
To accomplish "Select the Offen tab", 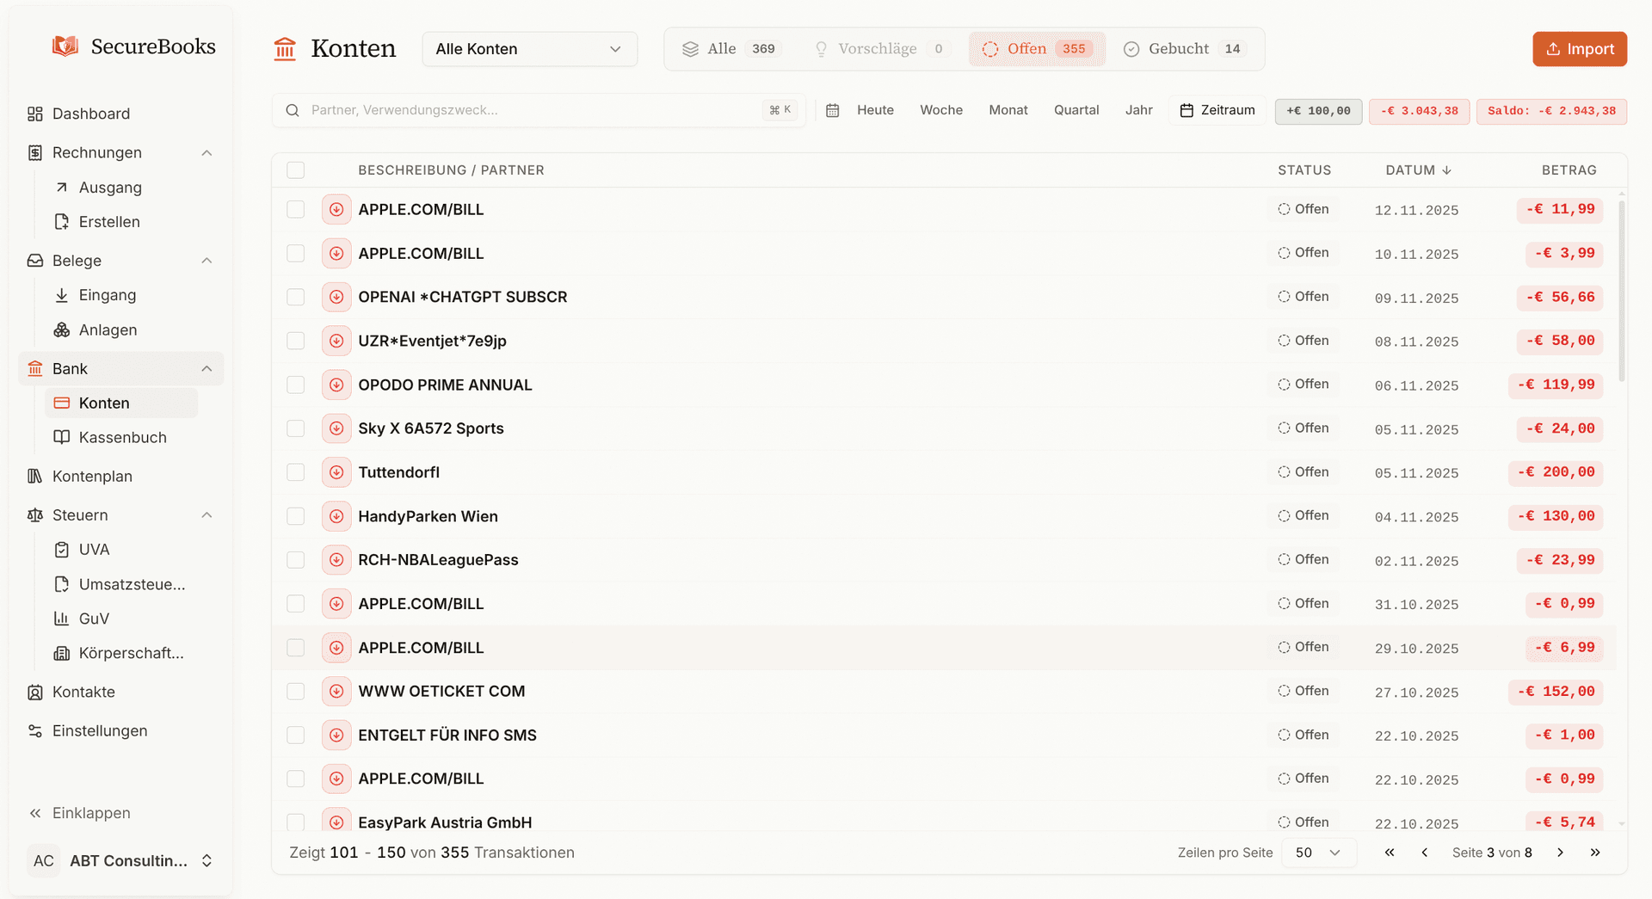I will coord(1038,49).
